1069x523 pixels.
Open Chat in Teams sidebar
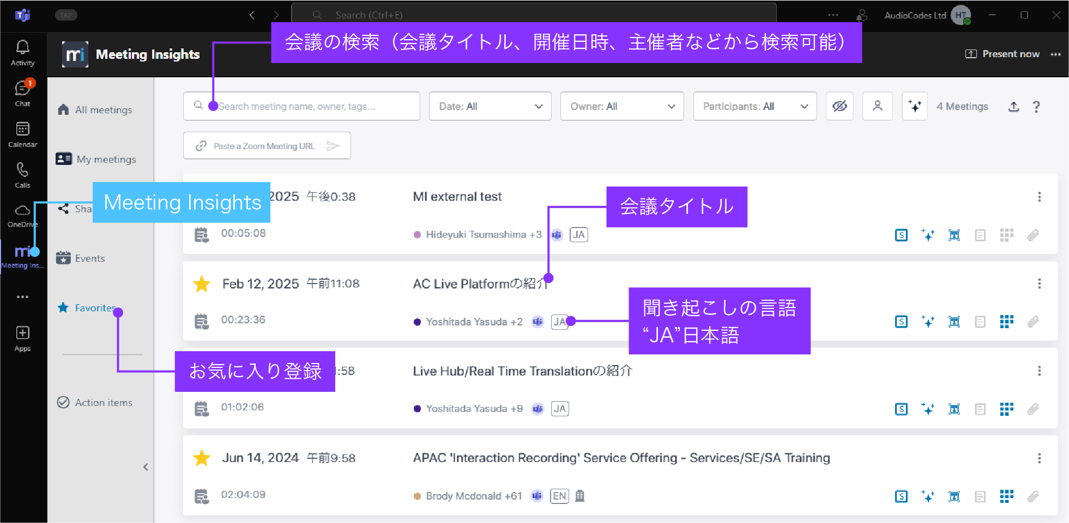22,93
